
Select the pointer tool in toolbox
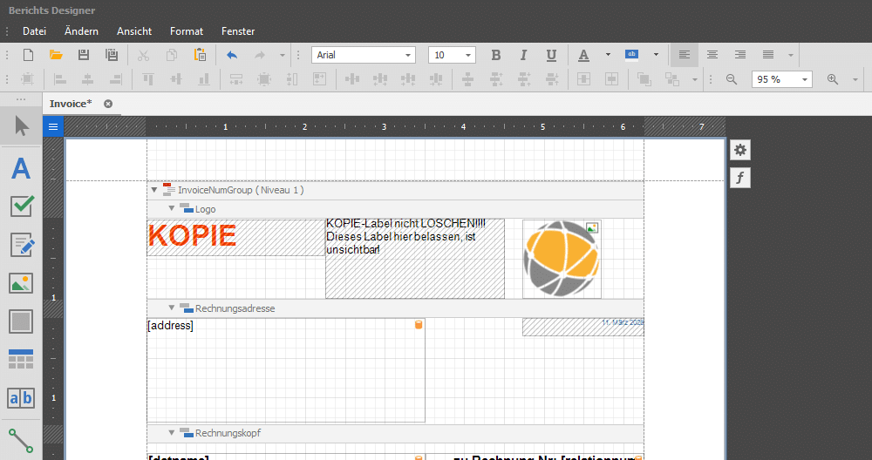tap(21, 127)
